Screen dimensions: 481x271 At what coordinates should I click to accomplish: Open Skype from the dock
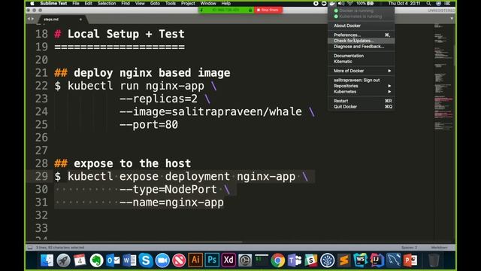pos(146,260)
